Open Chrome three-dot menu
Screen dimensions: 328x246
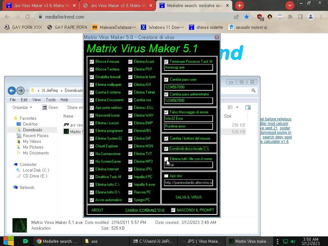pyautogui.click(x=321, y=17)
